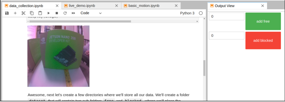Cut selected cell with the scissors icon
The width and height of the screenshot is (285, 102).
pos(23,13)
